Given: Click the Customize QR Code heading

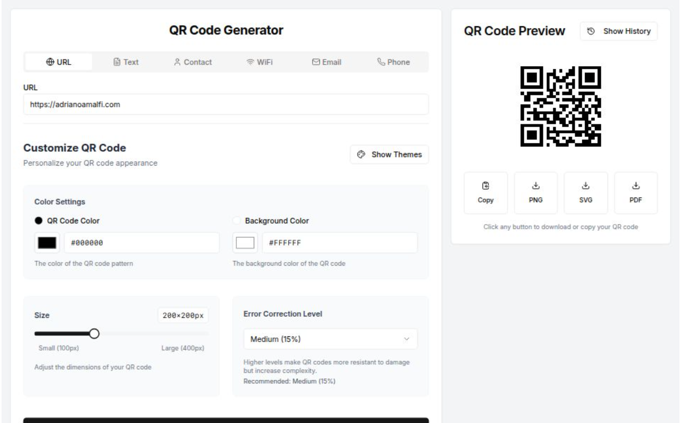Looking at the screenshot, I should pos(75,148).
